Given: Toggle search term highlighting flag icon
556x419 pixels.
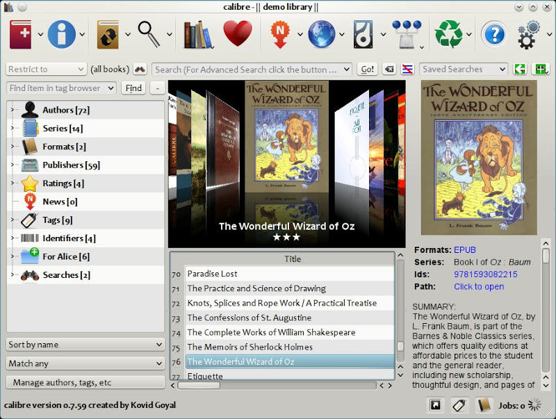Looking at the screenshot, I should tap(409, 69).
